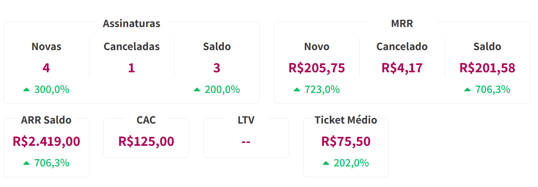538x187 pixels.
Task: Click the up arrow next to 200,0%
Action: click(x=197, y=90)
